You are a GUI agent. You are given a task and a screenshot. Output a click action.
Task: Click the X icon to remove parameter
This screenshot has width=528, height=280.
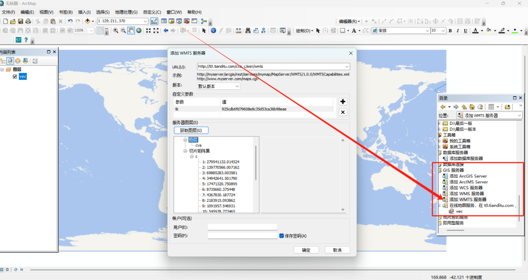343,112
